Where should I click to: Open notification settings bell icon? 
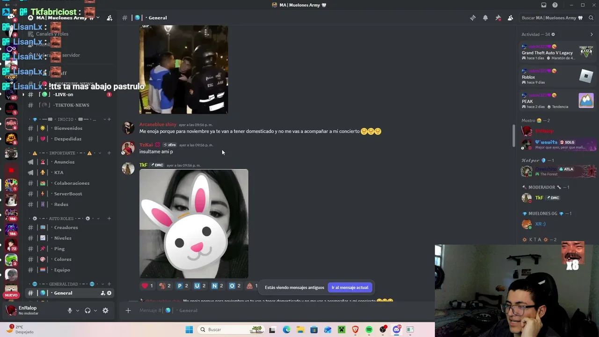(x=485, y=18)
